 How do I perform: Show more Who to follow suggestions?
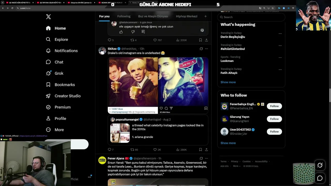[x=228, y=143]
